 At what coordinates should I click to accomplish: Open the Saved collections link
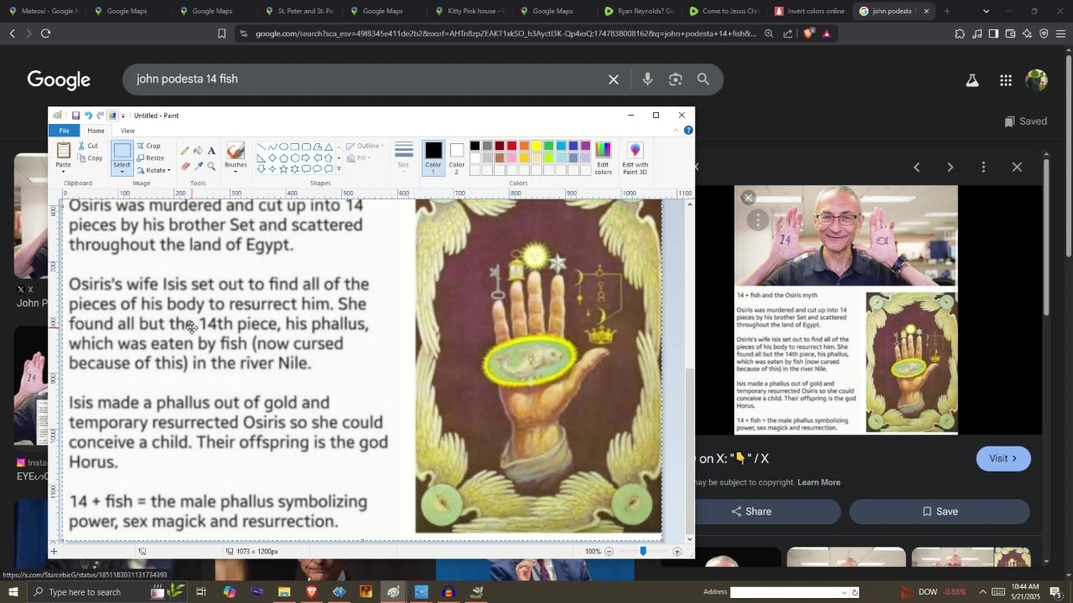coord(1025,121)
